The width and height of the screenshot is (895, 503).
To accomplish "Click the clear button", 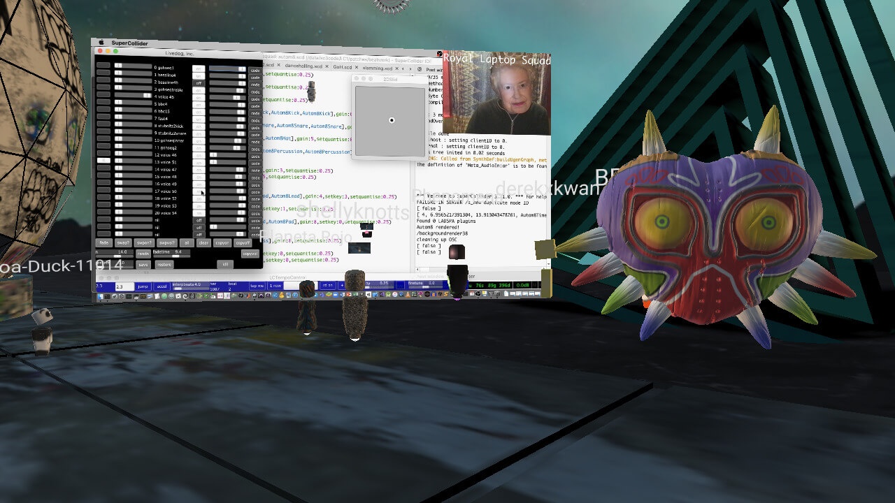I will pos(203,242).
